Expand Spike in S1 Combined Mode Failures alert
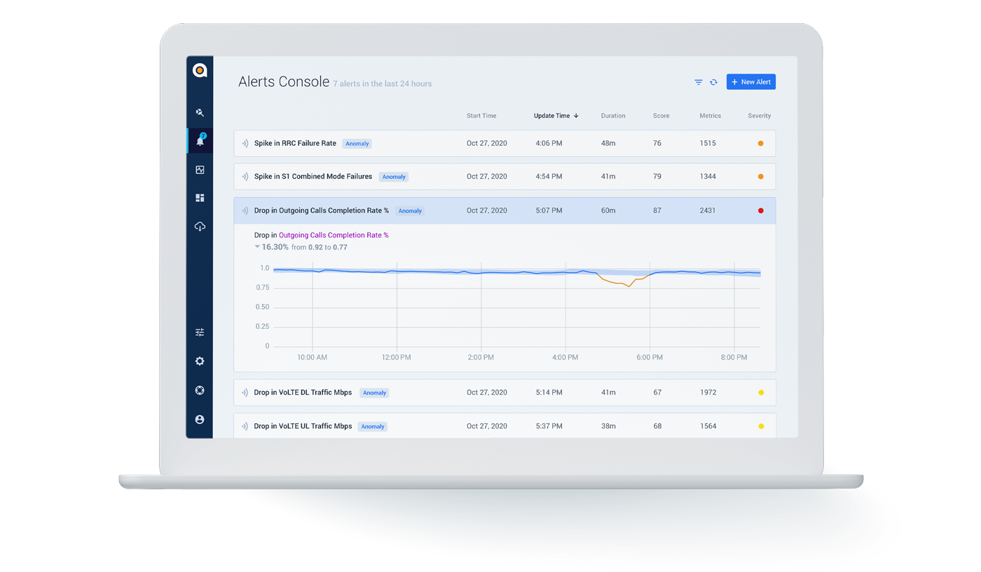981x572 pixels. click(505, 177)
